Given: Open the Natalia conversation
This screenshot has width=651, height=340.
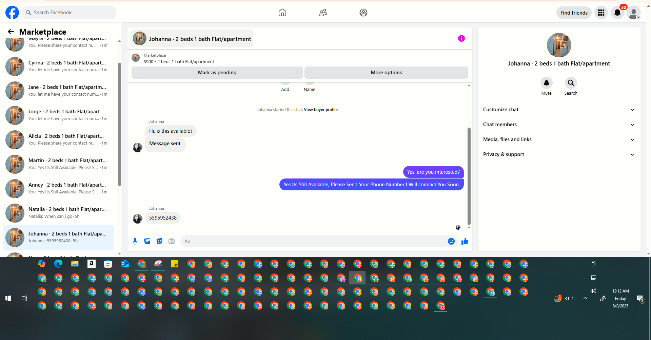Looking at the screenshot, I should [58, 213].
